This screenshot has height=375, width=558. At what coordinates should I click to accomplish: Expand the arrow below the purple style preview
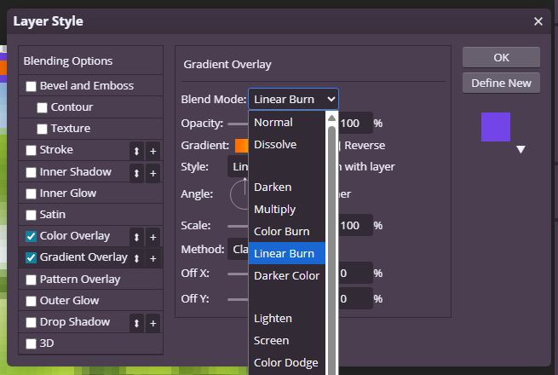click(x=521, y=149)
